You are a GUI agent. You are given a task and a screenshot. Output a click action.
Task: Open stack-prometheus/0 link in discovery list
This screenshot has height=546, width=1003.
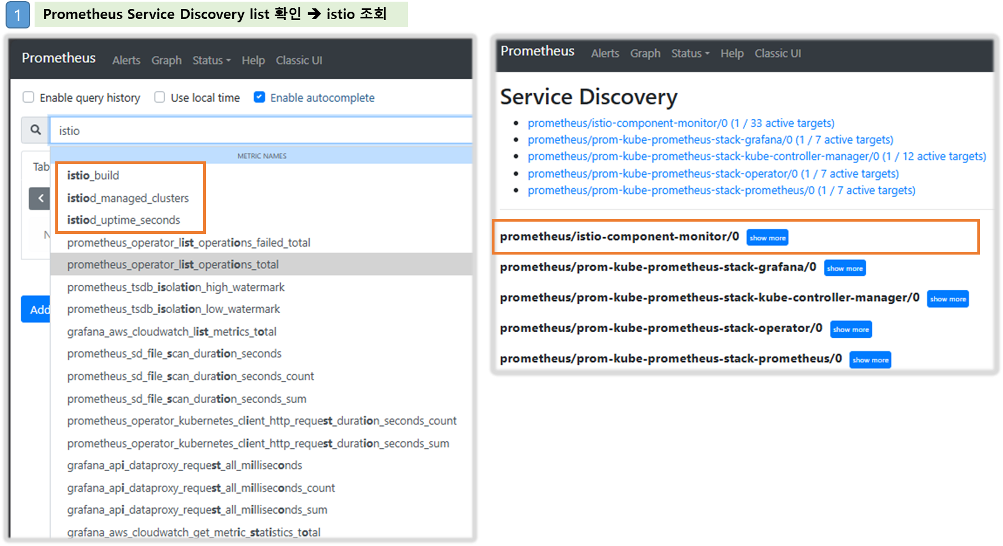(722, 190)
